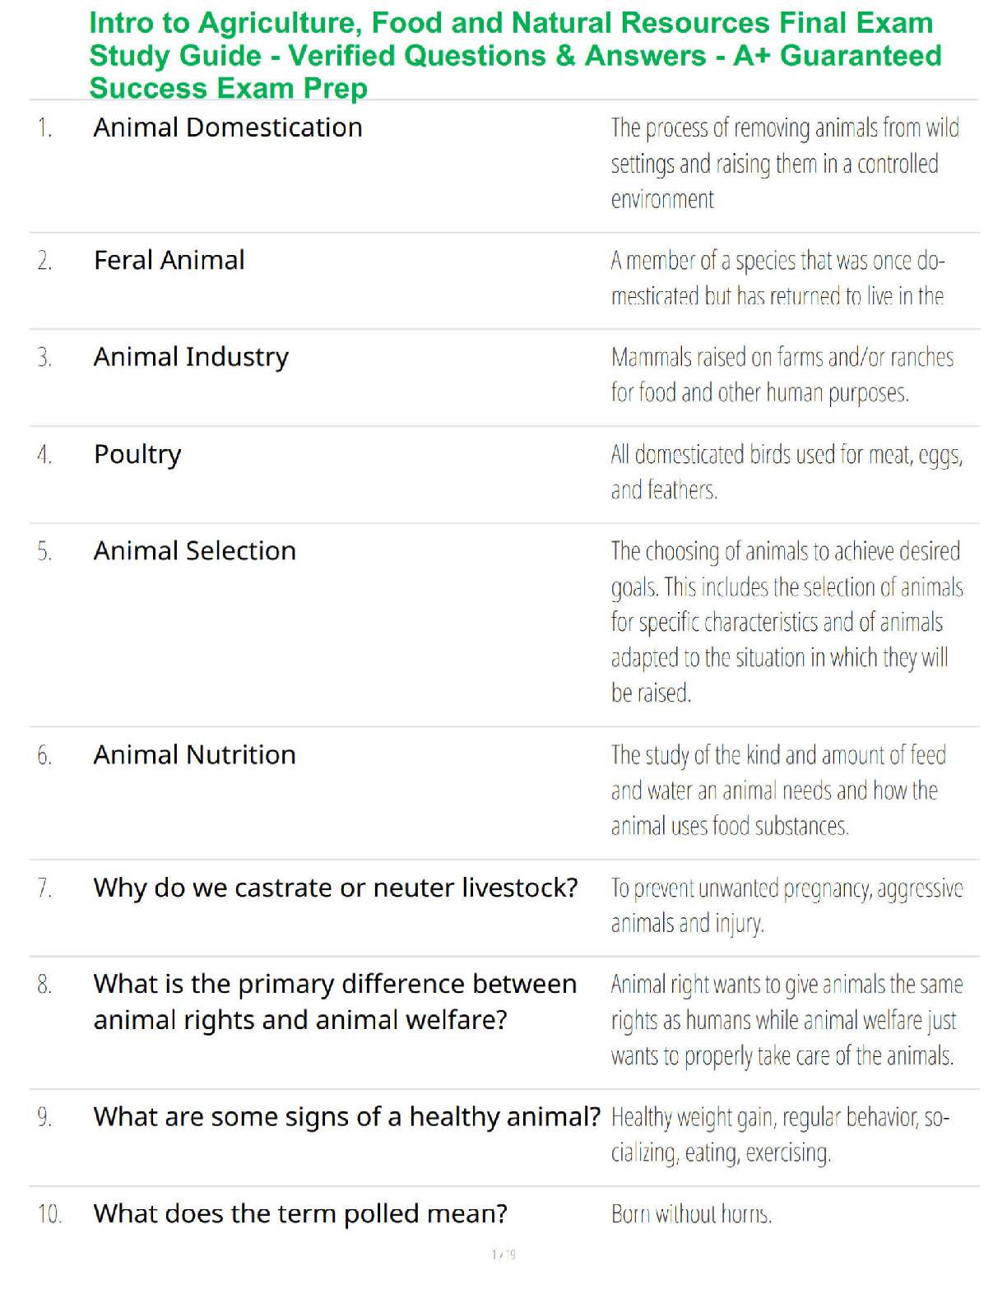Select the animal rights versus welfare question
Viewport: 1007px width, 1303px height.
point(335,1002)
